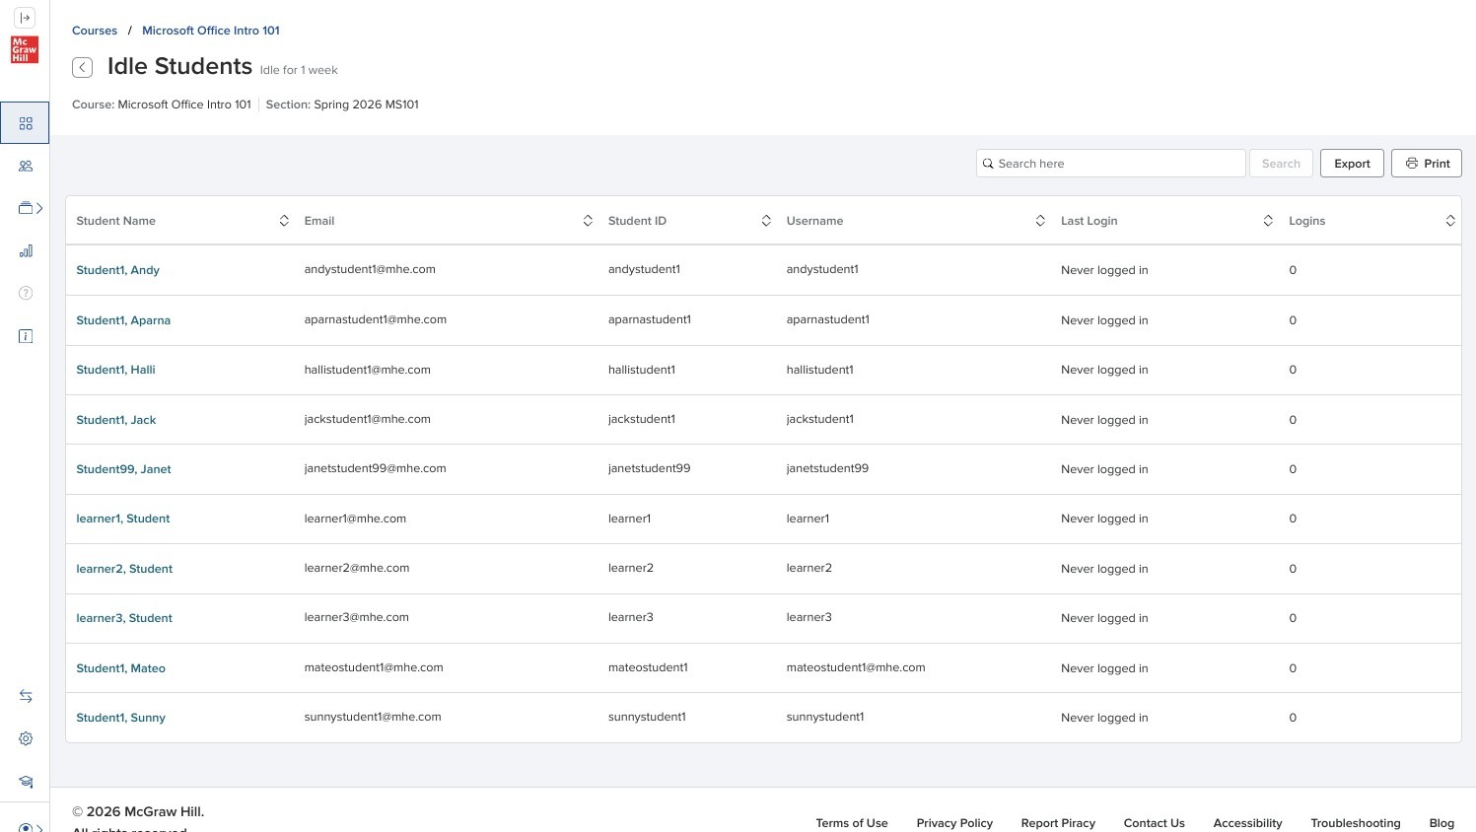Select email learner3@mhe.com

point(357,617)
